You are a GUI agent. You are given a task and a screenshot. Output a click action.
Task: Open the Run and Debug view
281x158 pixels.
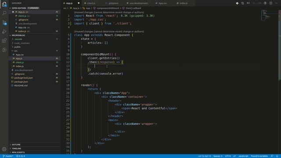[4, 32]
